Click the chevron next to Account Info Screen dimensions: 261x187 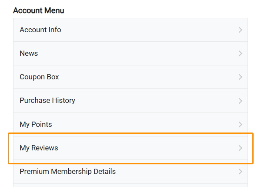pos(241,30)
